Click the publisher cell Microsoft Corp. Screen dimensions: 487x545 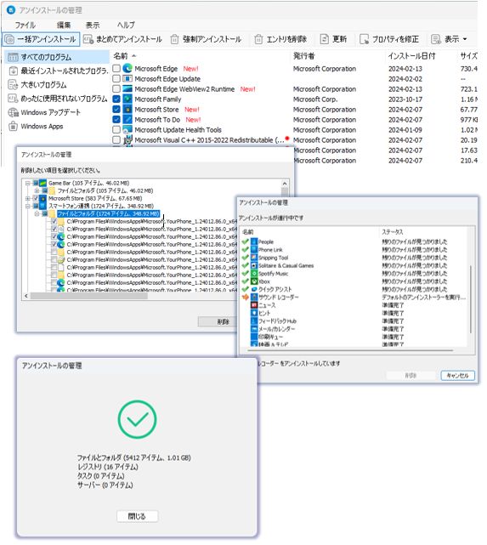(x=315, y=99)
